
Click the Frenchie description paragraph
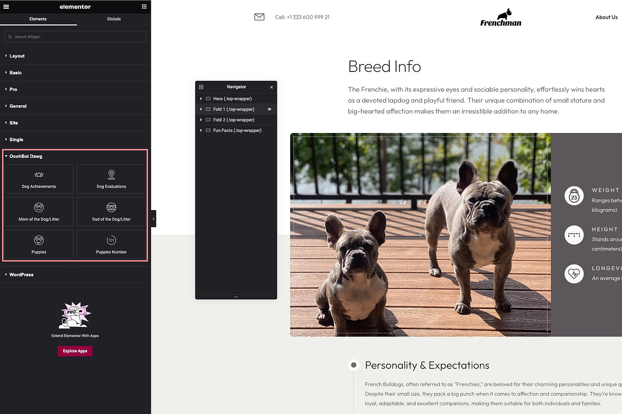click(x=476, y=100)
